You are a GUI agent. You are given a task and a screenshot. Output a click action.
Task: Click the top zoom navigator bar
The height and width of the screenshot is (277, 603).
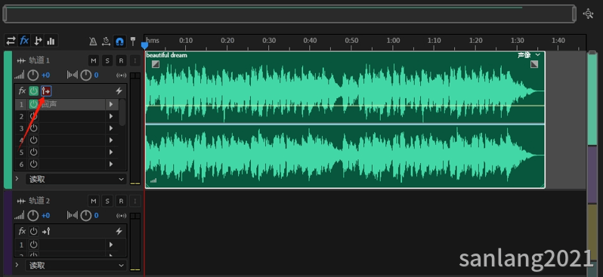(x=289, y=14)
